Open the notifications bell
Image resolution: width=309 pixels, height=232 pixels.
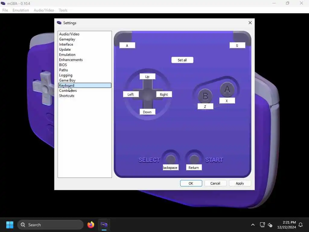point(301,225)
